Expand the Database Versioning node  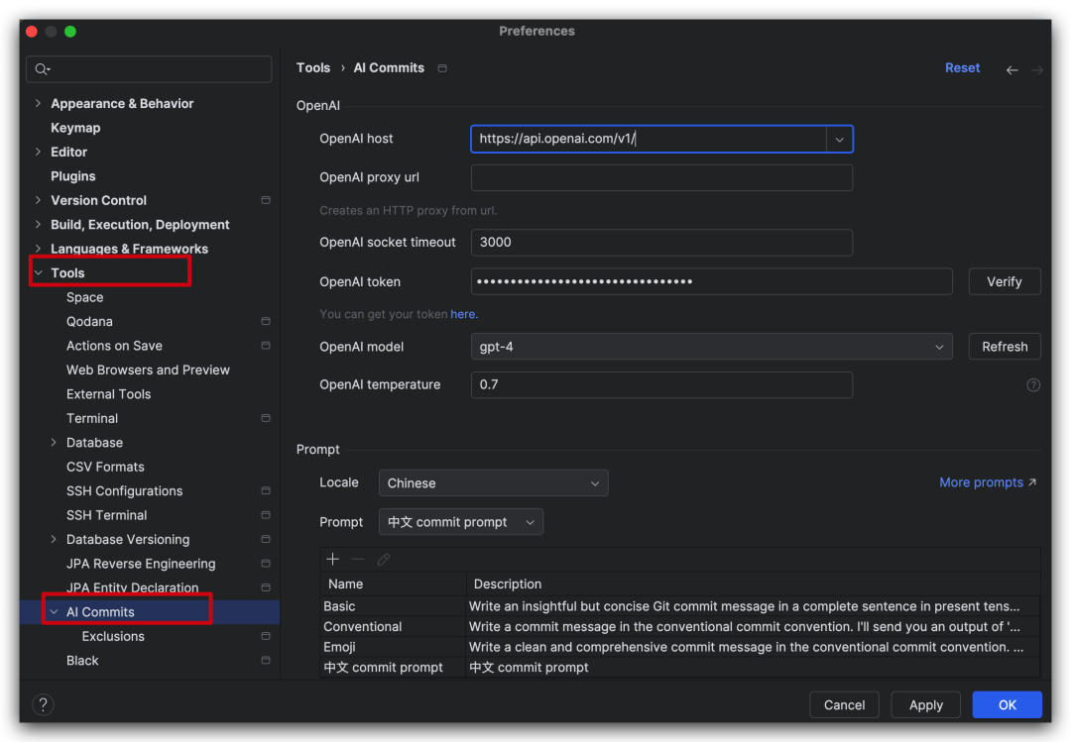(x=54, y=539)
